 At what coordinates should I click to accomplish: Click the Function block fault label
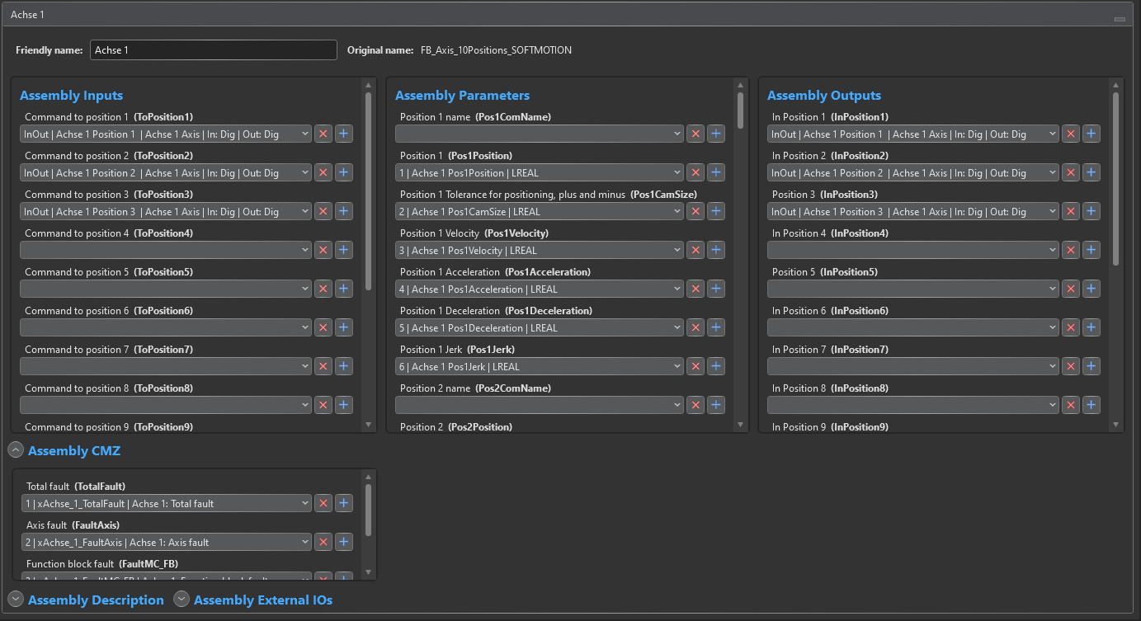click(x=102, y=564)
